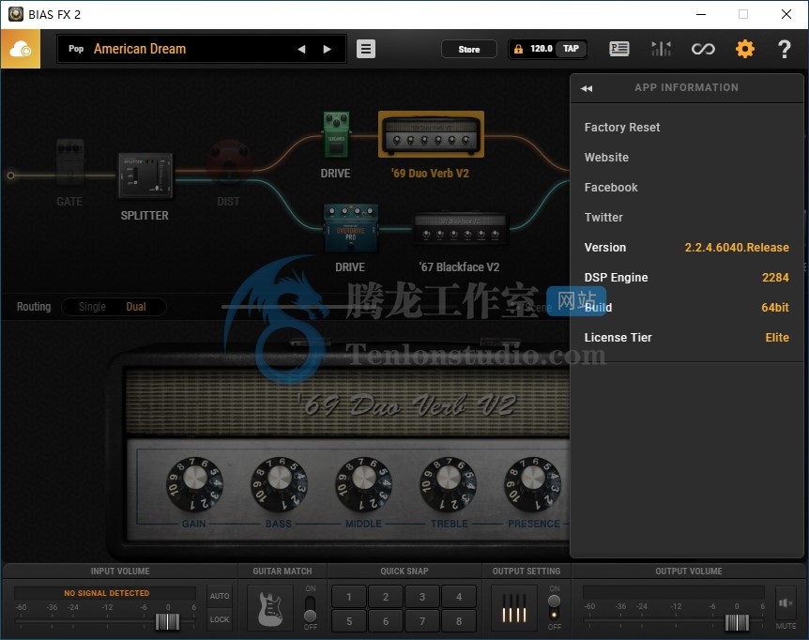Viewport: 809px width, 640px height.
Task: Select Quick Snap 2
Action: click(386, 597)
